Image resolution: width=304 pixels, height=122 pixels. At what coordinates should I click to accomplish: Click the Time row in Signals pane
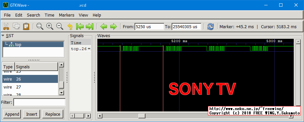point(80,43)
